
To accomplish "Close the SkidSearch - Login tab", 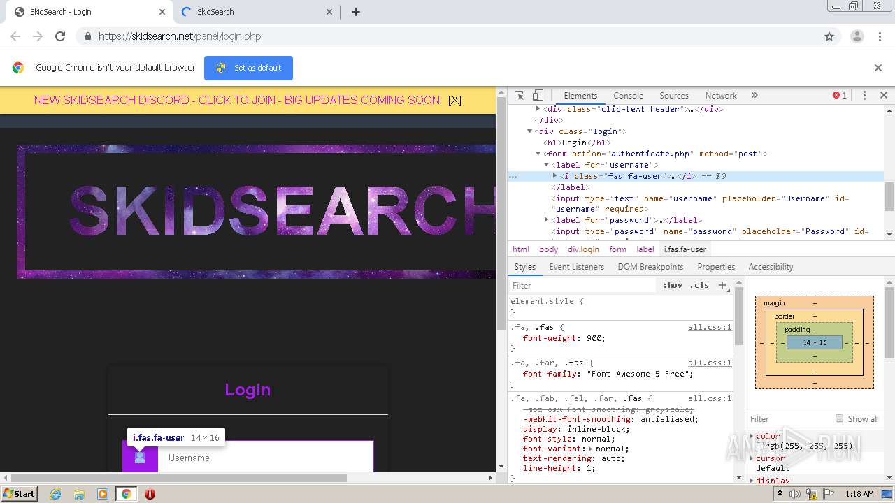I will [162, 12].
